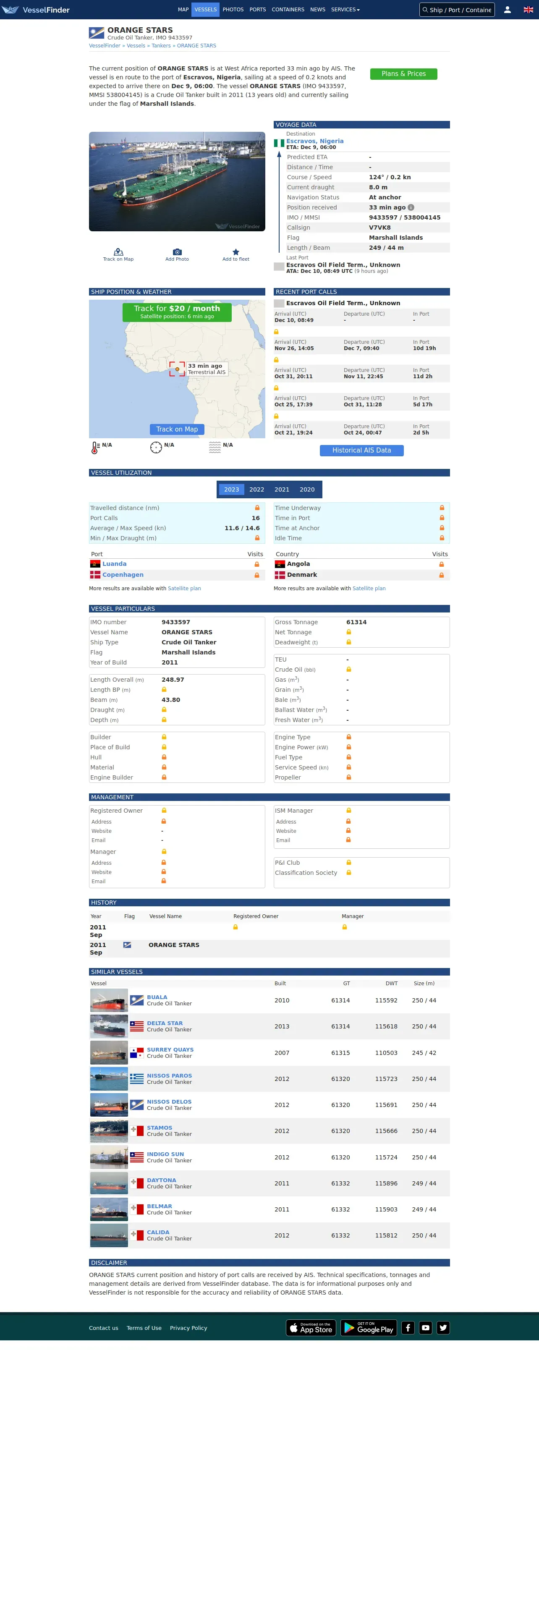The height and width of the screenshot is (1617, 539).
Task: Select the 2023 utilization tab
Action: [232, 489]
